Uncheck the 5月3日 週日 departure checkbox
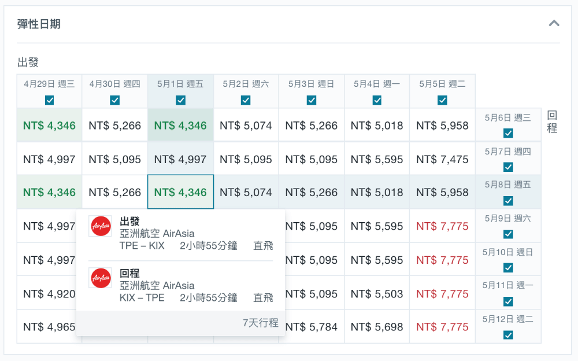The image size is (578, 361). pos(312,100)
